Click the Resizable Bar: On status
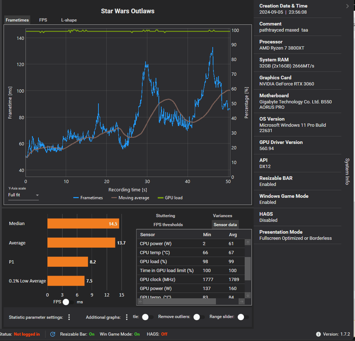 [x=77, y=334]
